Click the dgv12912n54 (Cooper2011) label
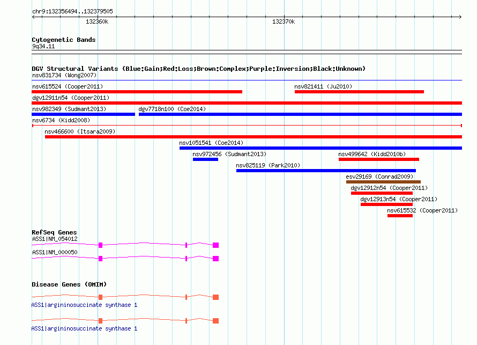Screen dimensions: 477x345 point(390,188)
